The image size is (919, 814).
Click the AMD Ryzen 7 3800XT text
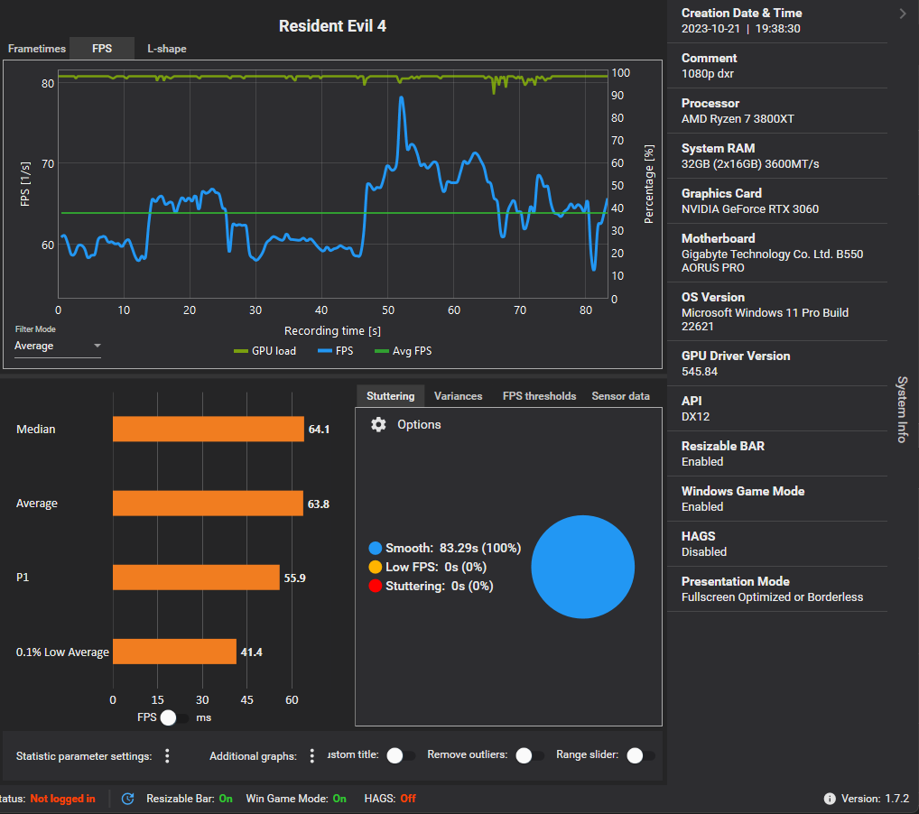(738, 118)
